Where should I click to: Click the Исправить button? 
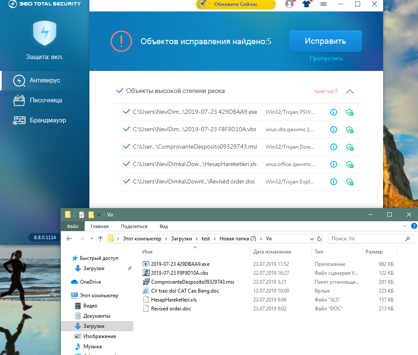(x=326, y=41)
